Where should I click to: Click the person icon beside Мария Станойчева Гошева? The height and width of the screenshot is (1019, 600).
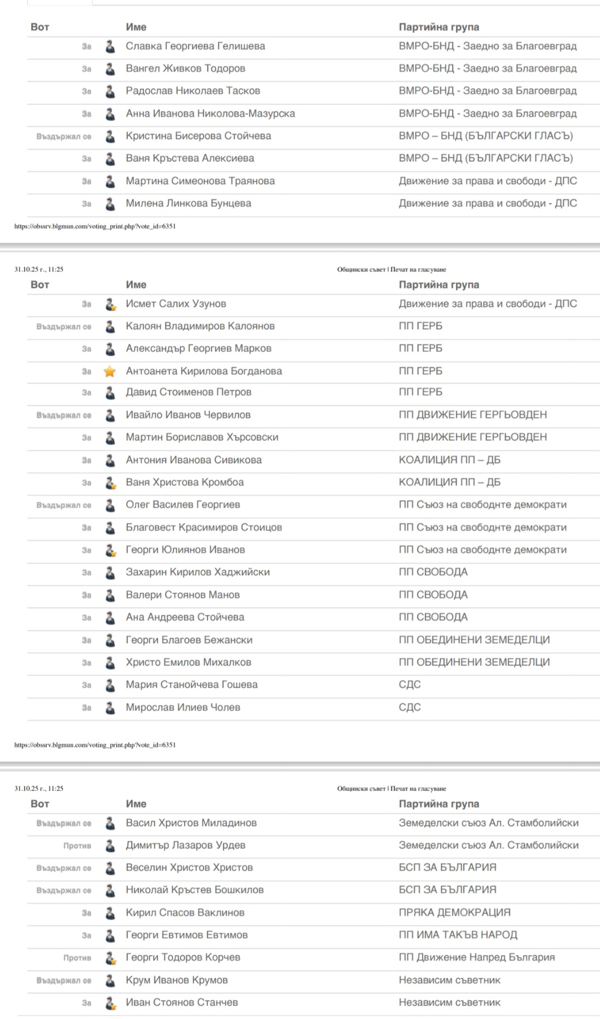click(110, 685)
